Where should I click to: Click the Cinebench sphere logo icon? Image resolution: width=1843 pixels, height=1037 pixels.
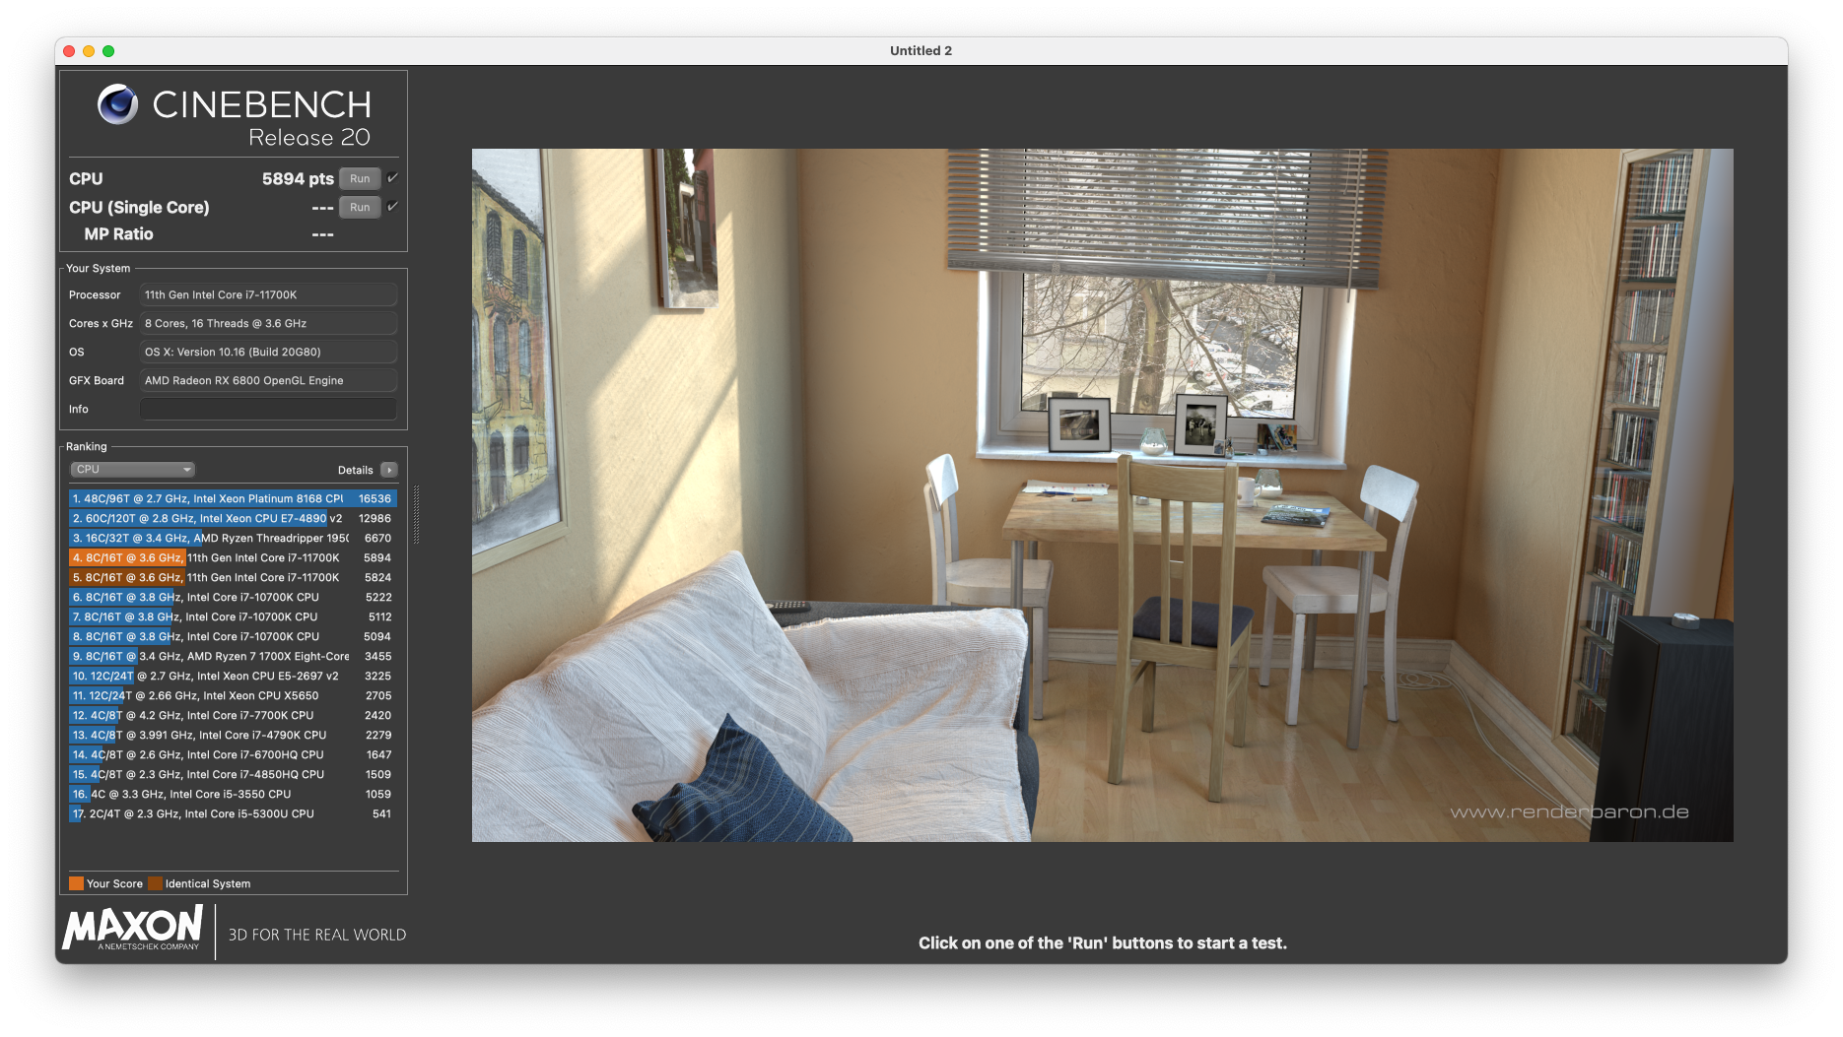(117, 104)
